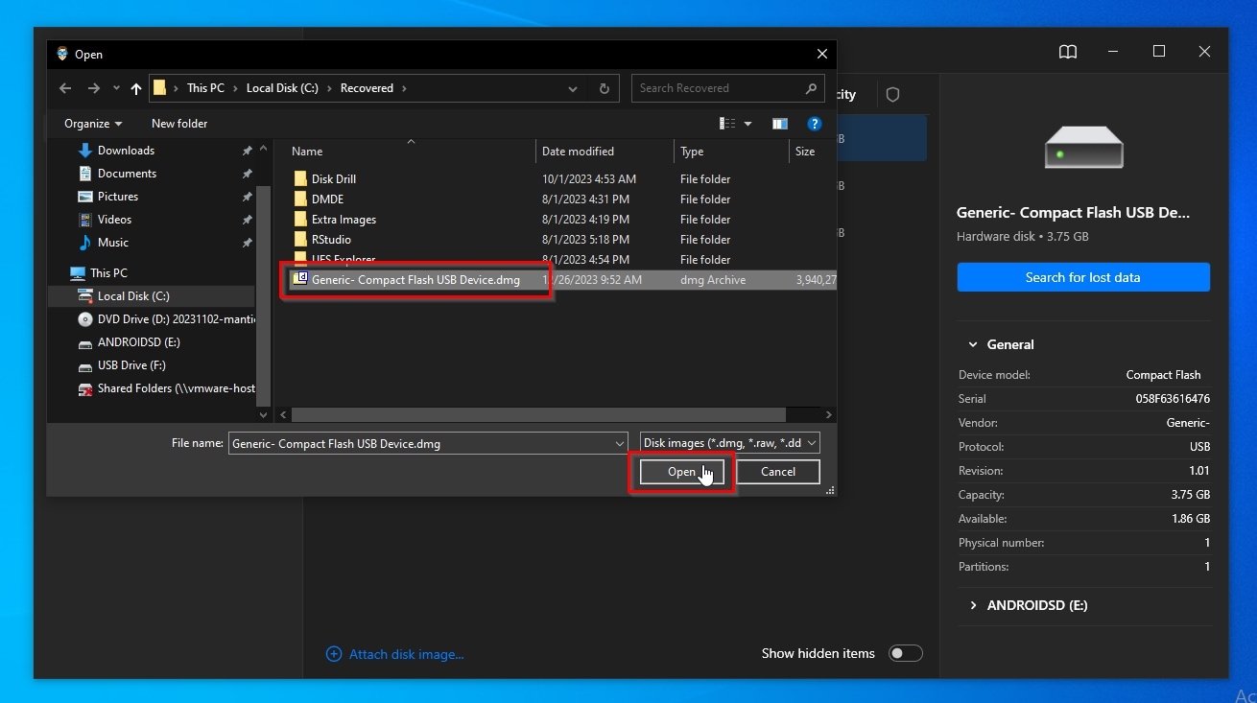Click the horizontal scrollbar of file list
This screenshot has height=703, width=1257.
tap(538, 415)
